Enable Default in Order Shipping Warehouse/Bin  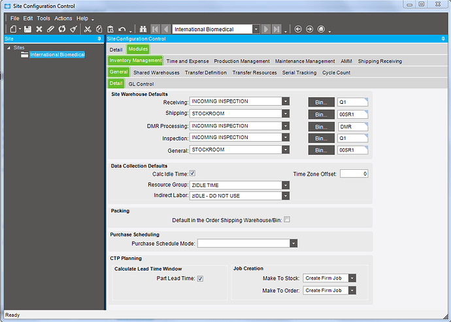coord(286,220)
